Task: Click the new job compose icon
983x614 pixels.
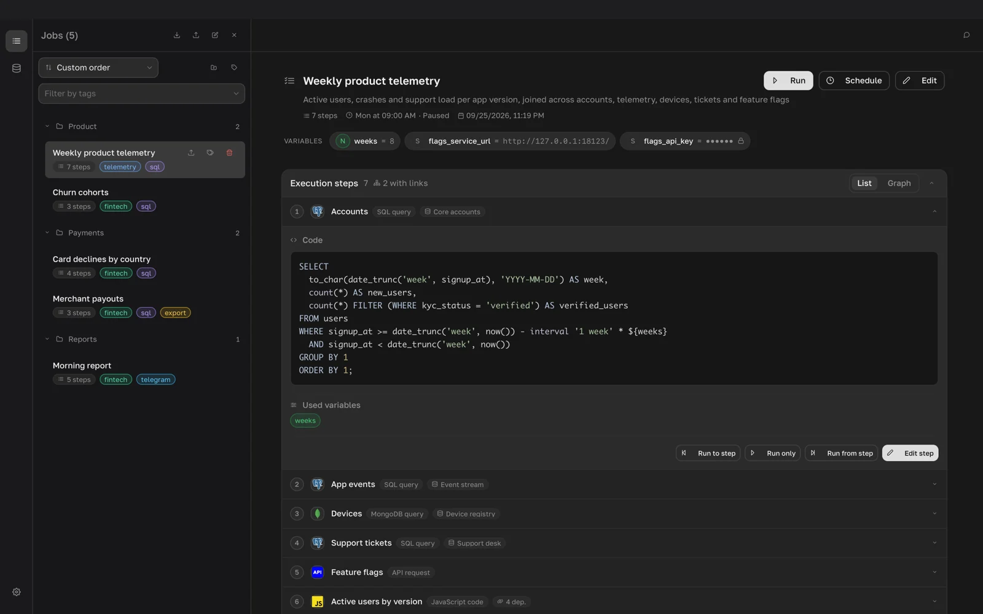Action: (215, 36)
